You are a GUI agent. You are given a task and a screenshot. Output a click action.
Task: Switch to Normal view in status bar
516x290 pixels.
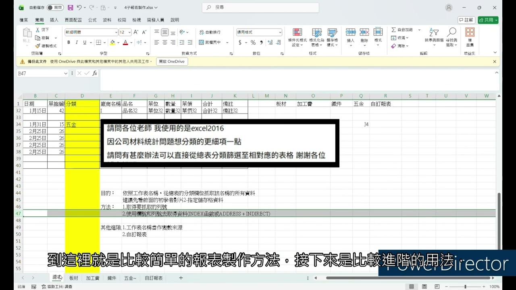pyautogui.click(x=412, y=286)
